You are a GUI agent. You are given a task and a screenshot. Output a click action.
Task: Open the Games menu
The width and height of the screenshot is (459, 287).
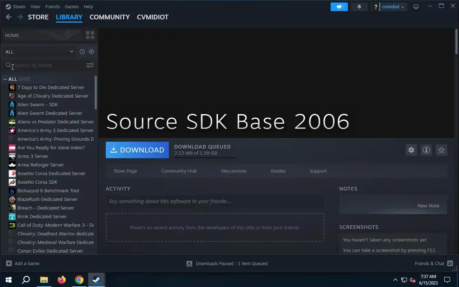point(72,6)
